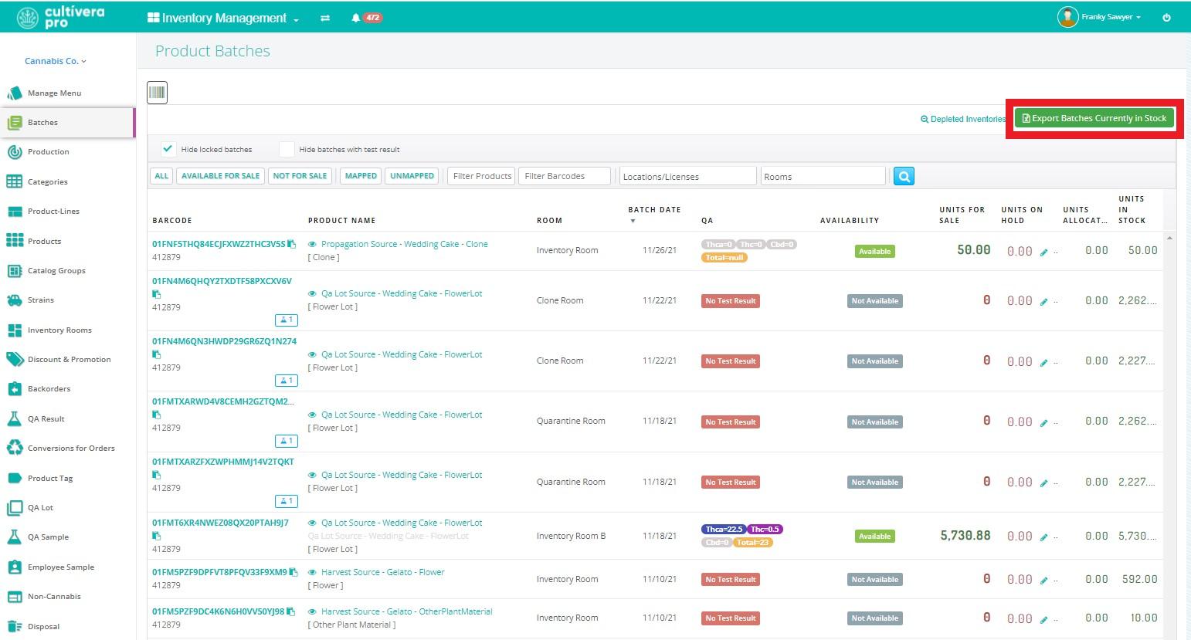Expand the Cannabis Co. company dropdown
The height and width of the screenshot is (640, 1191).
tap(56, 61)
